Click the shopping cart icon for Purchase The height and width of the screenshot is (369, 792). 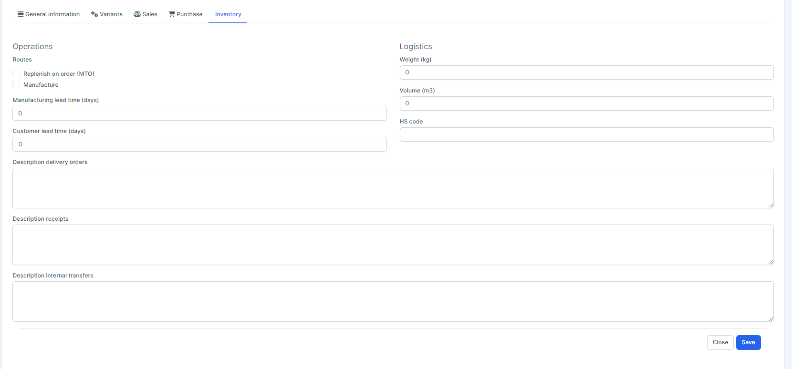click(x=172, y=14)
